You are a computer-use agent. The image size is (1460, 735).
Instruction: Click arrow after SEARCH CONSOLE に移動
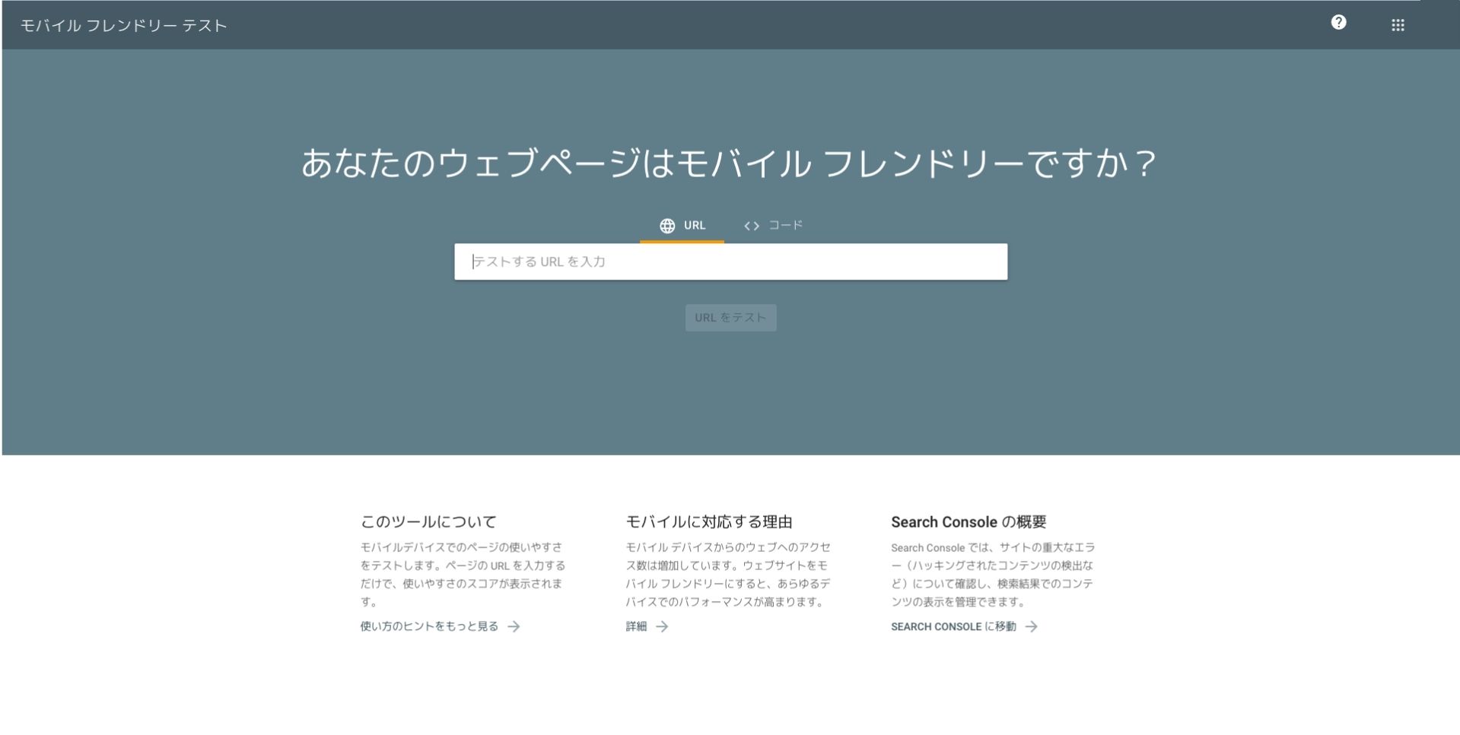[1031, 627]
